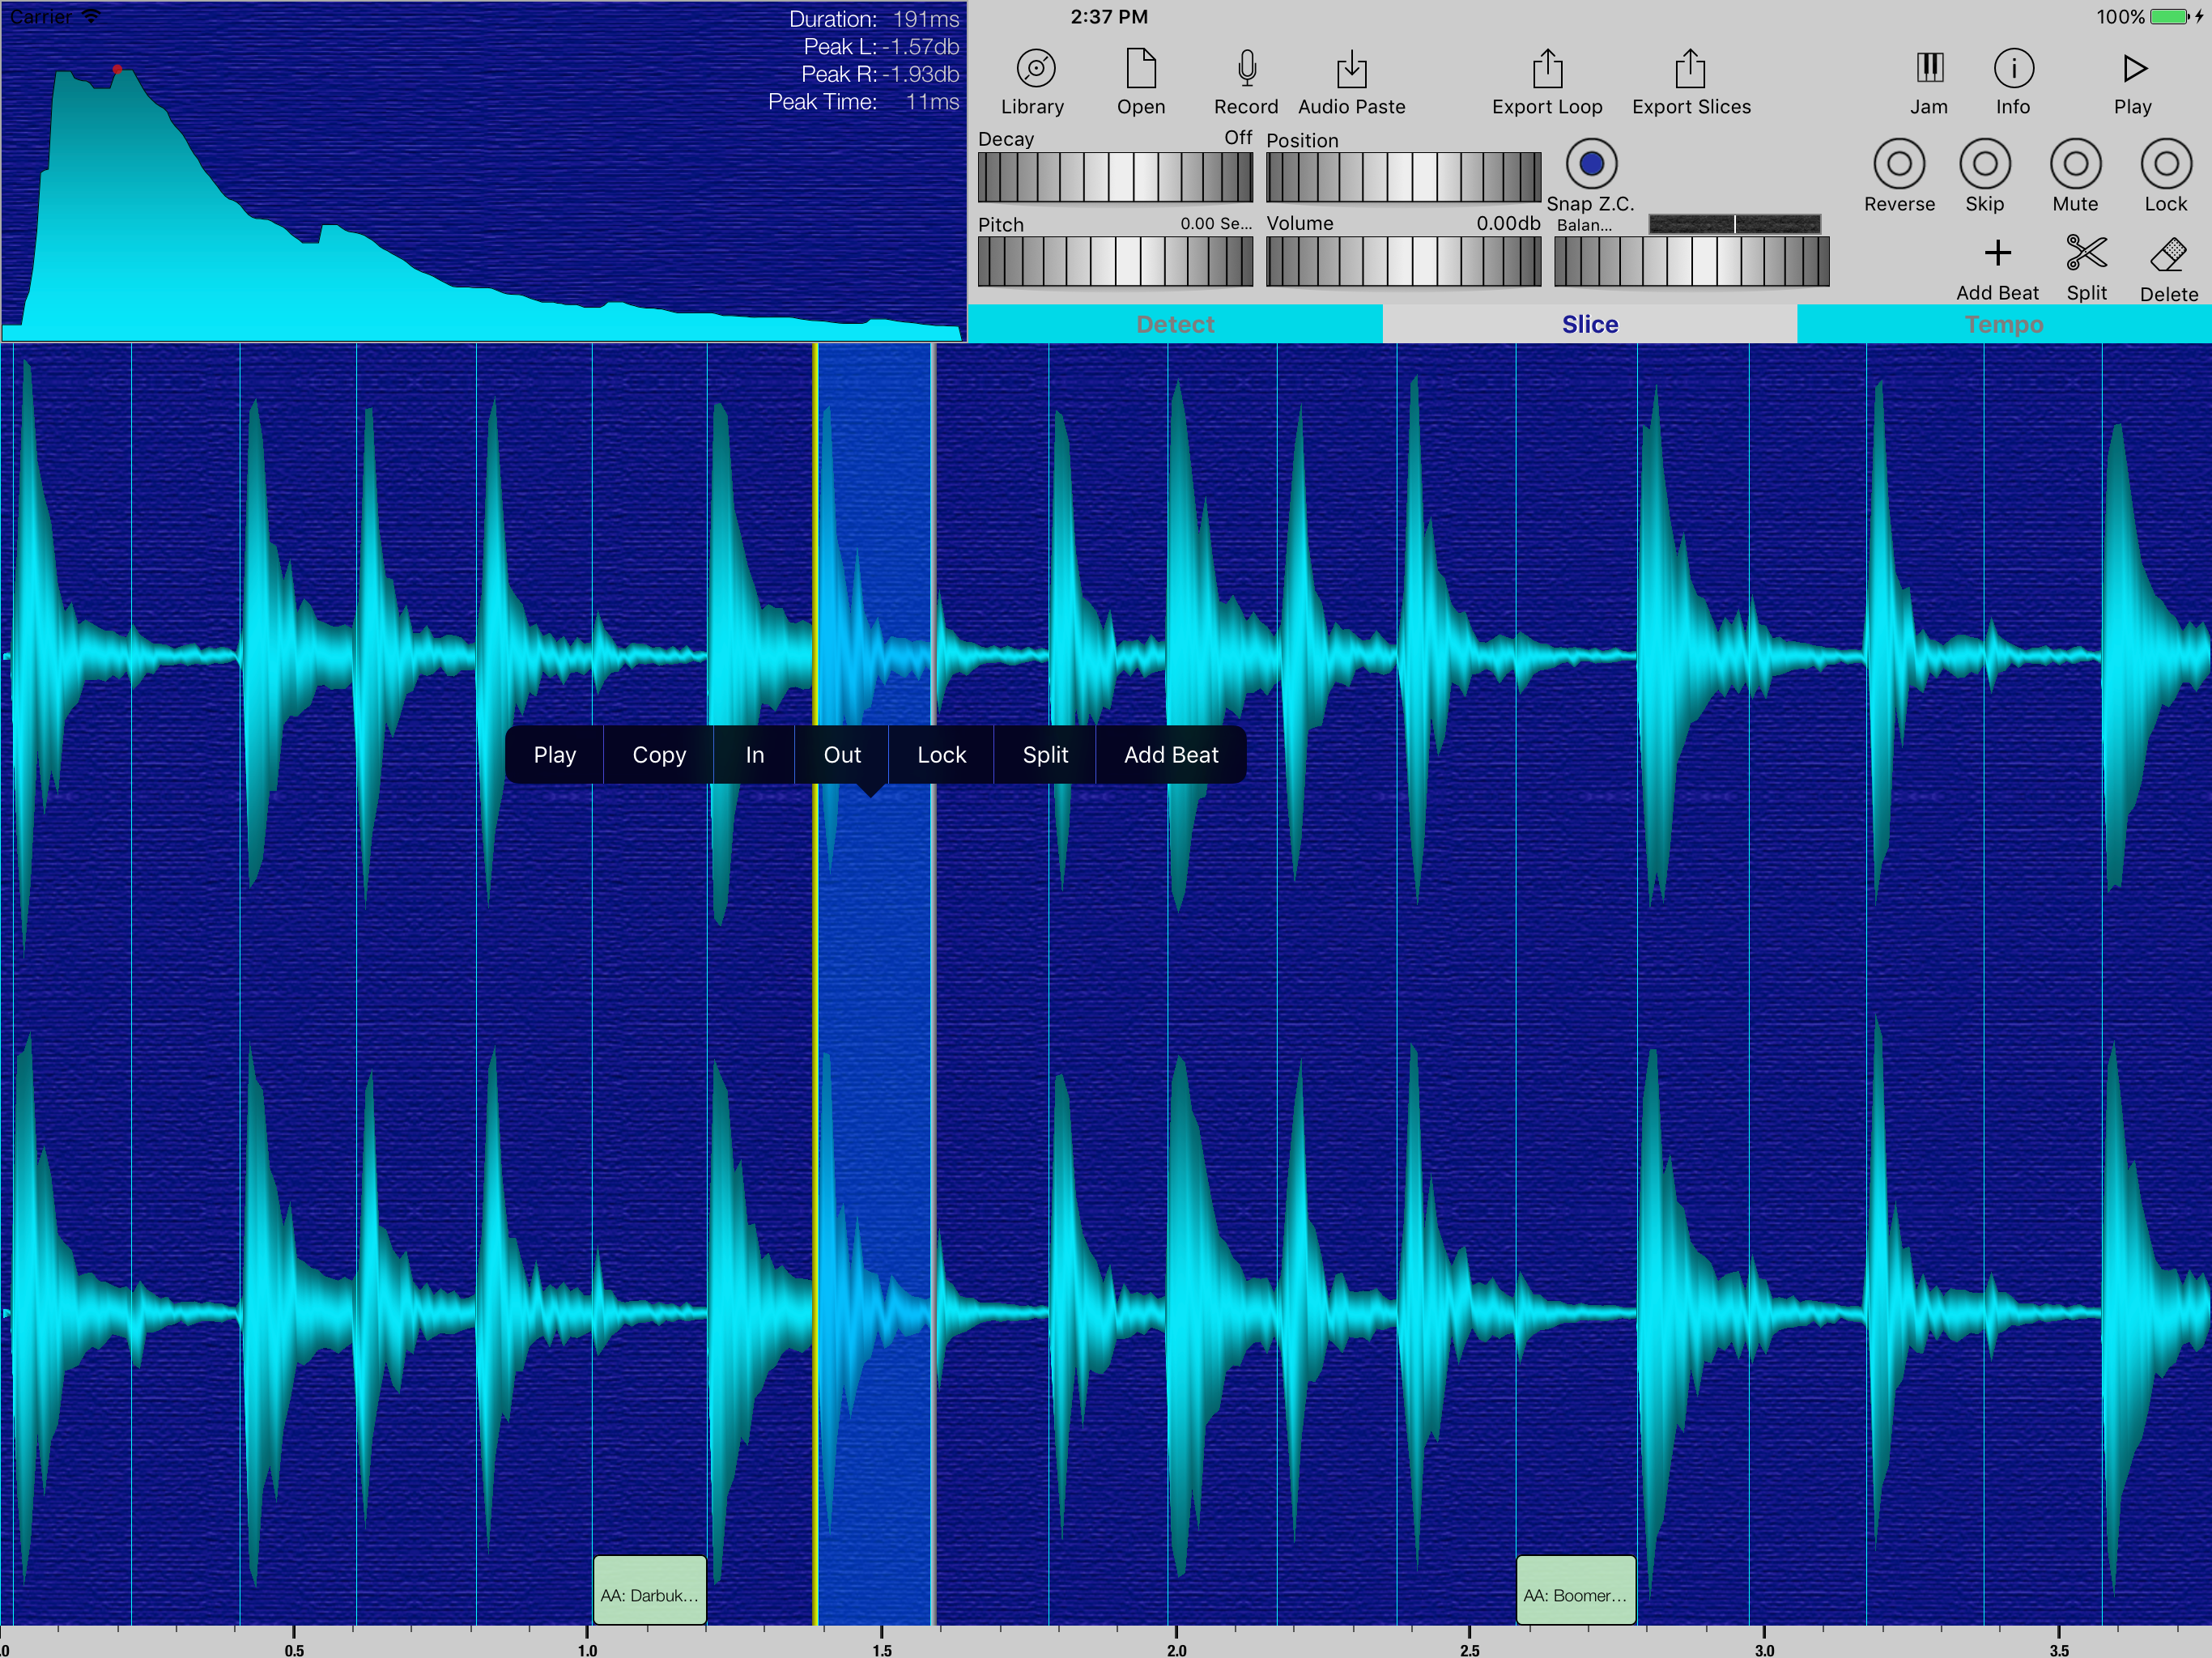This screenshot has height=1658, width=2212.
Task: Click the AA: Darbuk marker label
Action: click(649, 1594)
